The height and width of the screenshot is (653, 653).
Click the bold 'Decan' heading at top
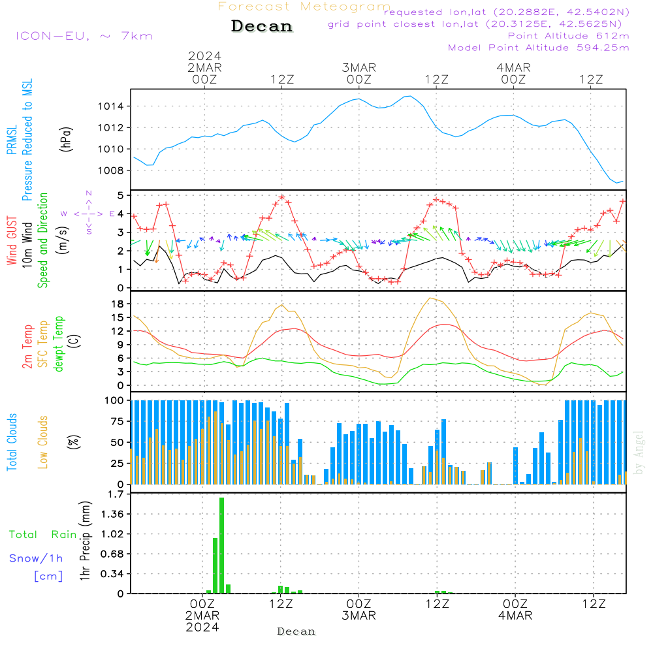coord(262,26)
